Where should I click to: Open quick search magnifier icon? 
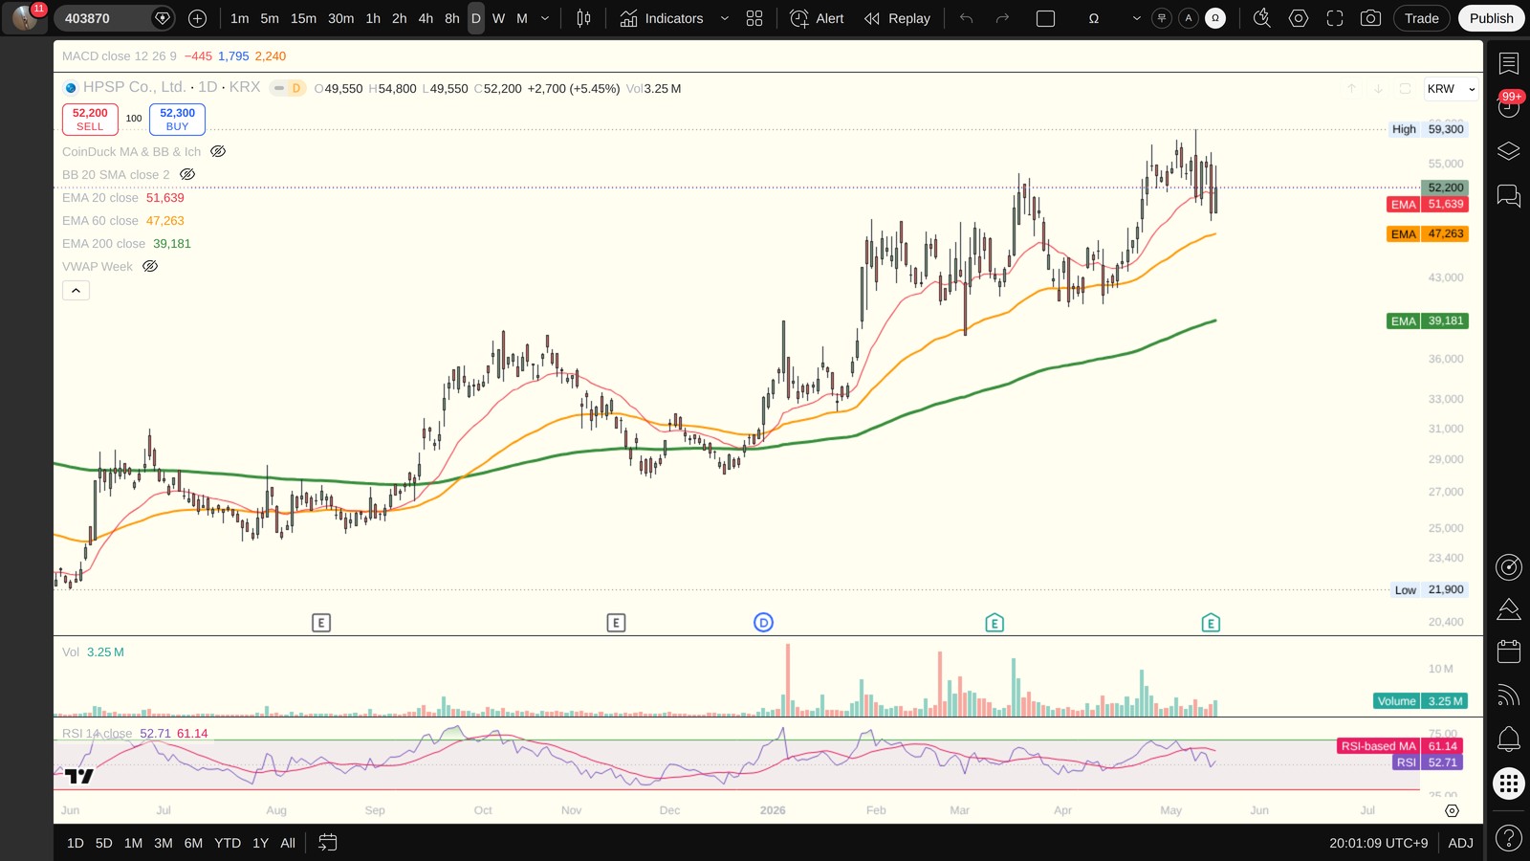point(1261,18)
